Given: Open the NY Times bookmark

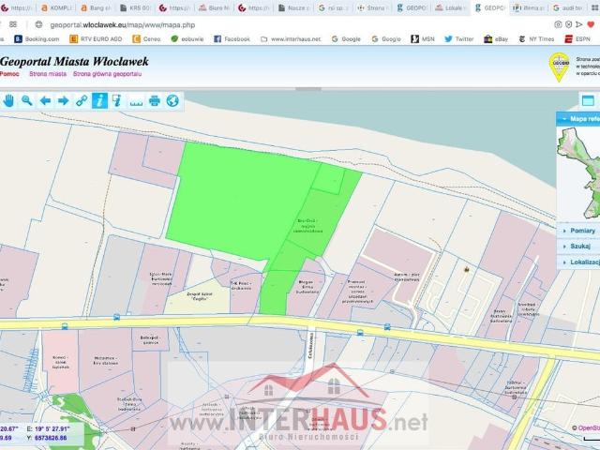Looking at the screenshot, I should (x=536, y=38).
